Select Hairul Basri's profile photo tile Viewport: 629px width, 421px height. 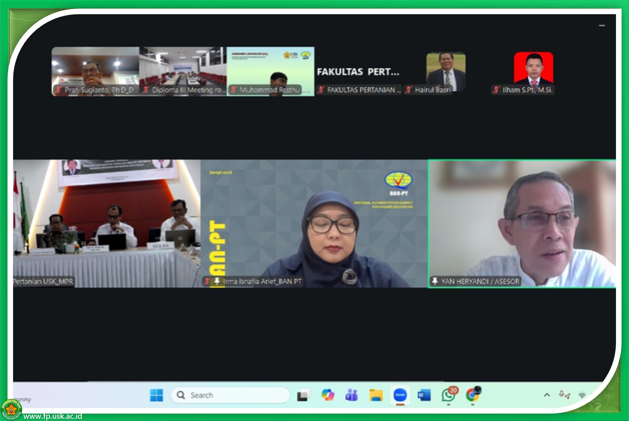[x=446, y=72]
